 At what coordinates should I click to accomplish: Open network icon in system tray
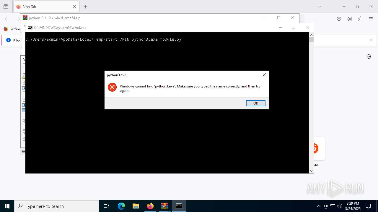tap(333, 206)
